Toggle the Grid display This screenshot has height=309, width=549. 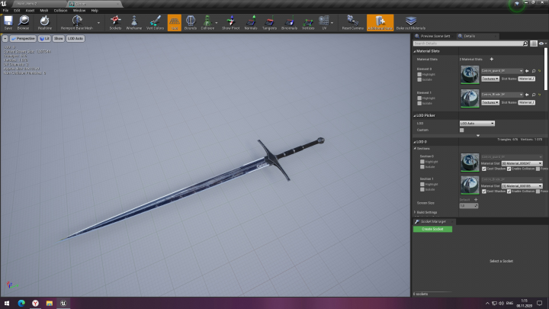click(175, 23)
